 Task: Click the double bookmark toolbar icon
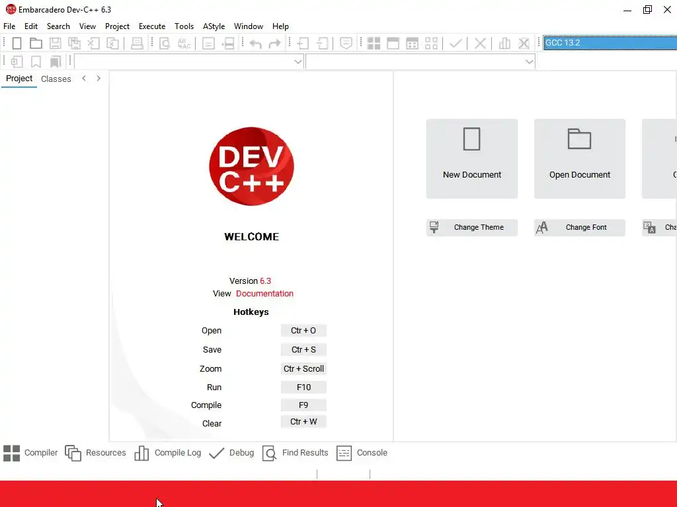click(56, 61)
